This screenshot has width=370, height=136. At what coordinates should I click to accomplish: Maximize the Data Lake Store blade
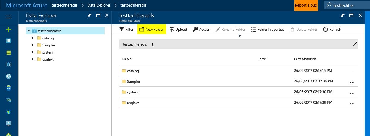click(x=351, y=16)
